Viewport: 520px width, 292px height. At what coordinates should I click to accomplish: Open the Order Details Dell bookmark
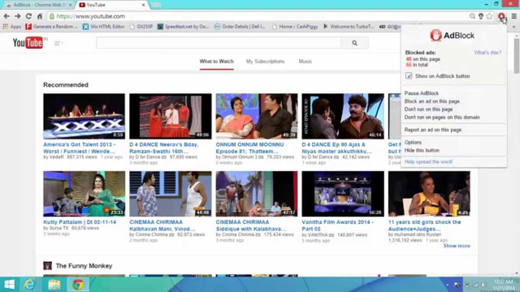(x=240, y=27)
